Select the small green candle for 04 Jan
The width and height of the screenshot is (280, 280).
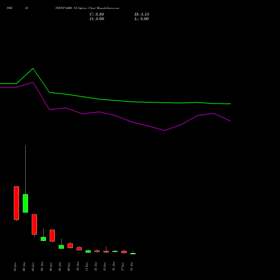pos(43,239)
